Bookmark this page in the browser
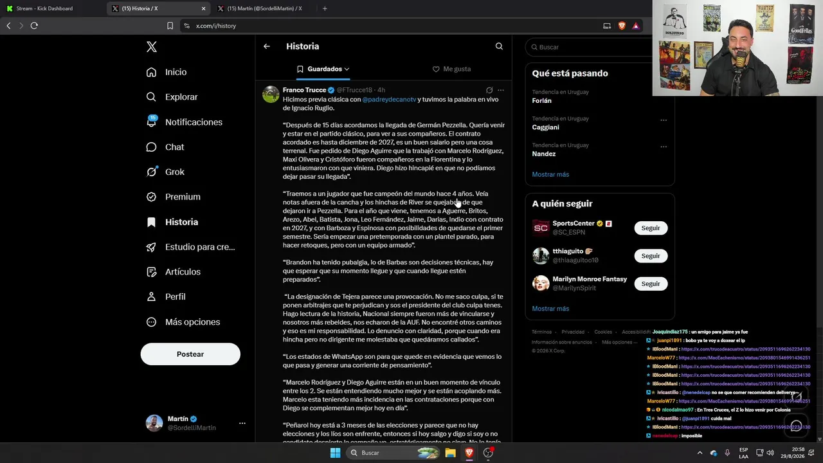The height and width of the screenshot is (463, 823). [170, 26]
